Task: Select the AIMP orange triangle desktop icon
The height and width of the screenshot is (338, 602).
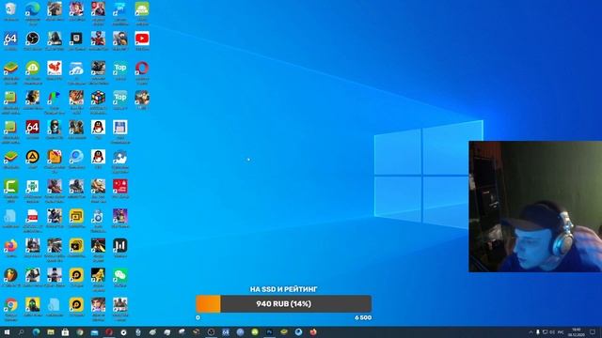Action: pos(33,157)
